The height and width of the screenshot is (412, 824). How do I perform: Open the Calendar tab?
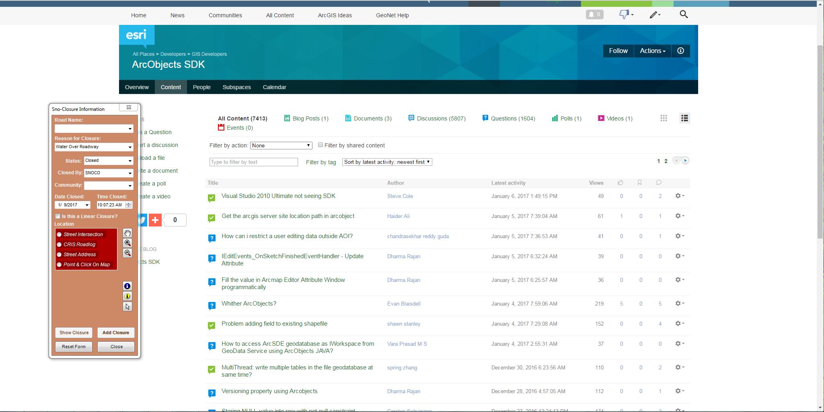275,87
